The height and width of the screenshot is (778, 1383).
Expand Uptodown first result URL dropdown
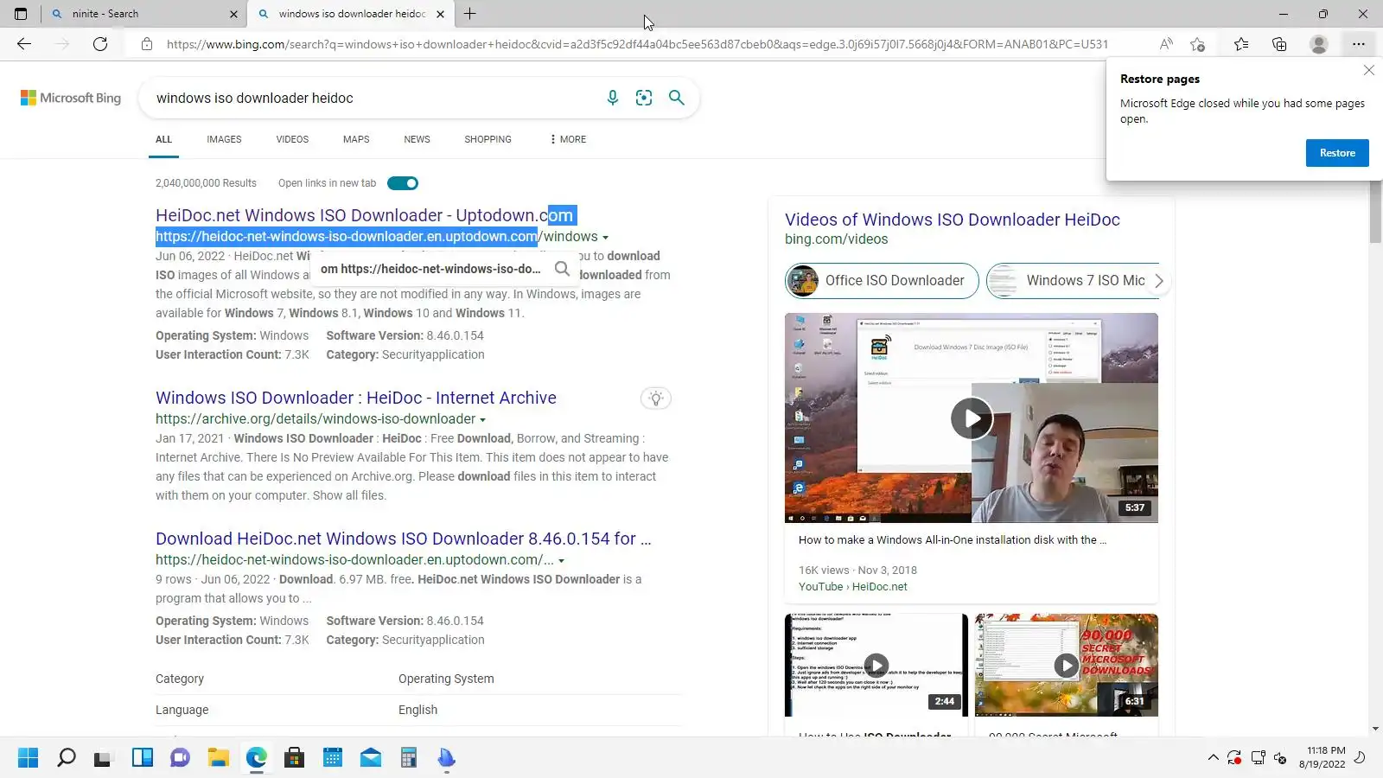coord(605,238)
